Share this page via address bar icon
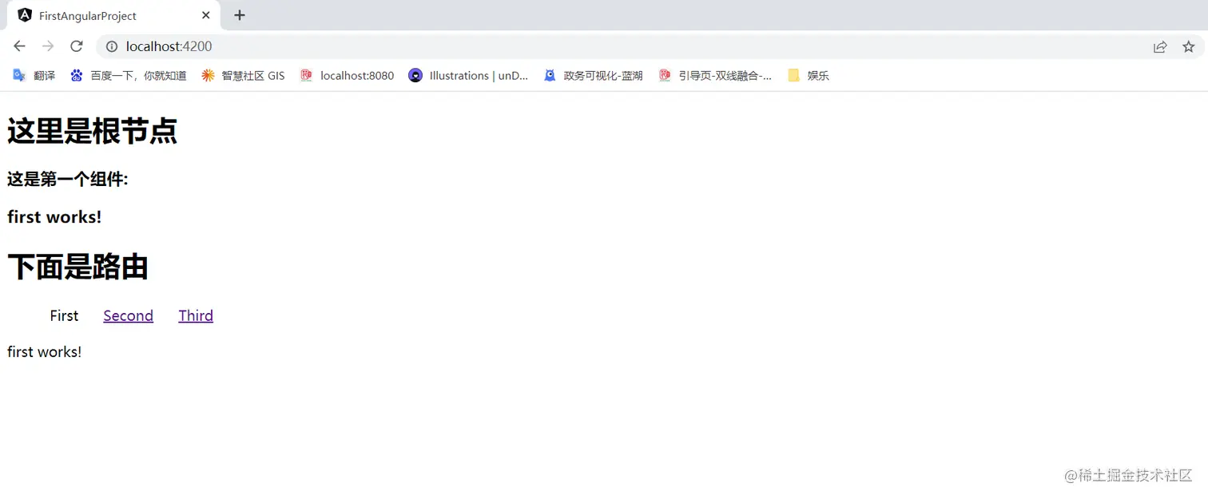This screenshot has width=1208, height=499. click(x=1160, y=46)
